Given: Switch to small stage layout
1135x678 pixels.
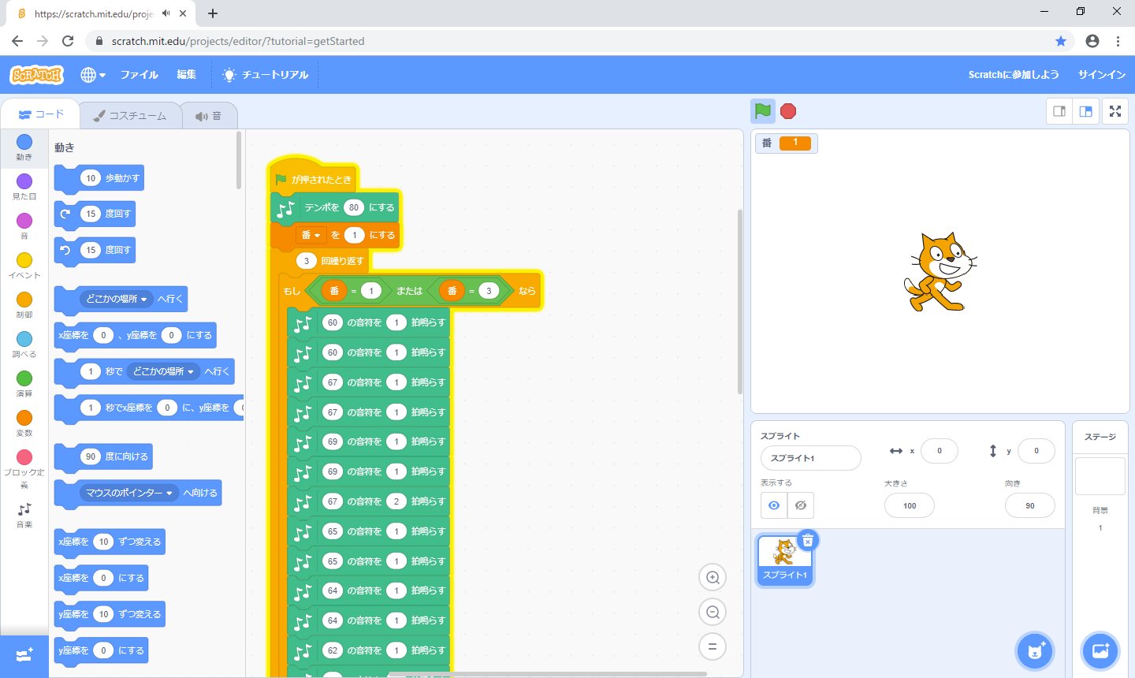Looking at the screenshot, I should coord(1059,111).
